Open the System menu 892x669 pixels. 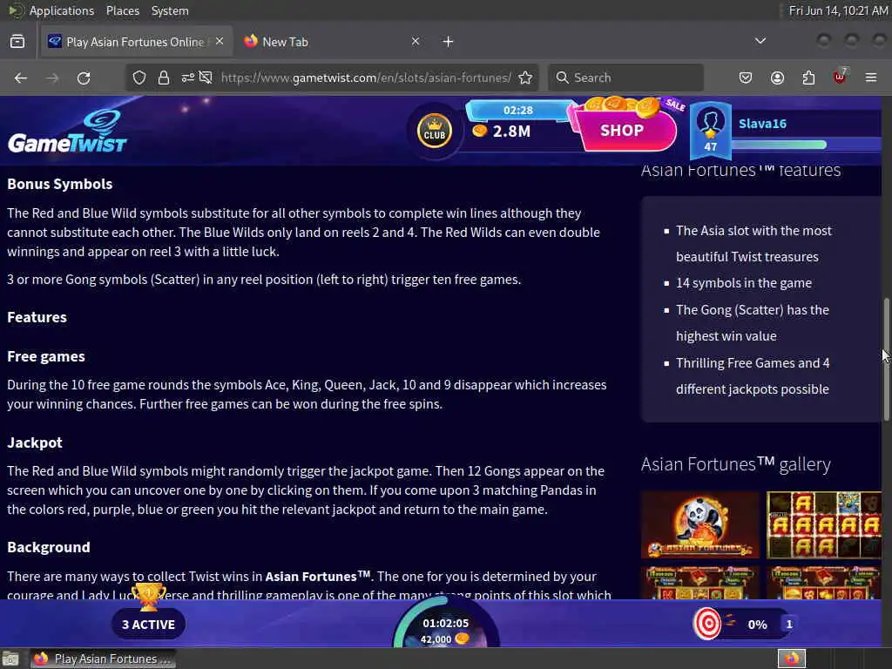click(x=170, y=10)
